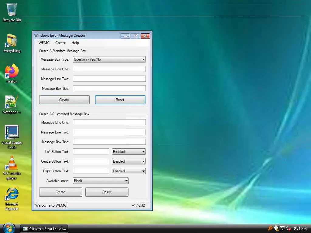Select the Internet Explorer desktop icon
Image resolution: width=311 pixels, height=233 pixels.
(12, 198)
